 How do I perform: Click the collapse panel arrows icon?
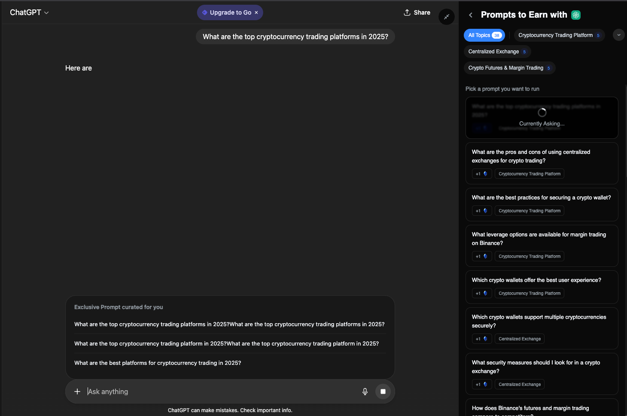[x=446, y=17]
